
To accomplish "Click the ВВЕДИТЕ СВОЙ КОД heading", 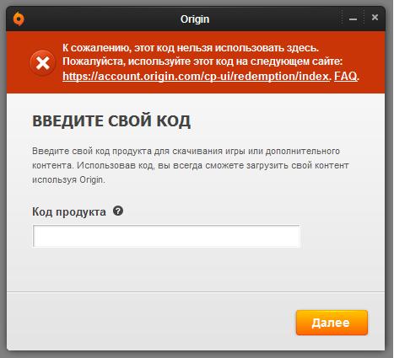I will pyautogui.click(x=111, y=121).
